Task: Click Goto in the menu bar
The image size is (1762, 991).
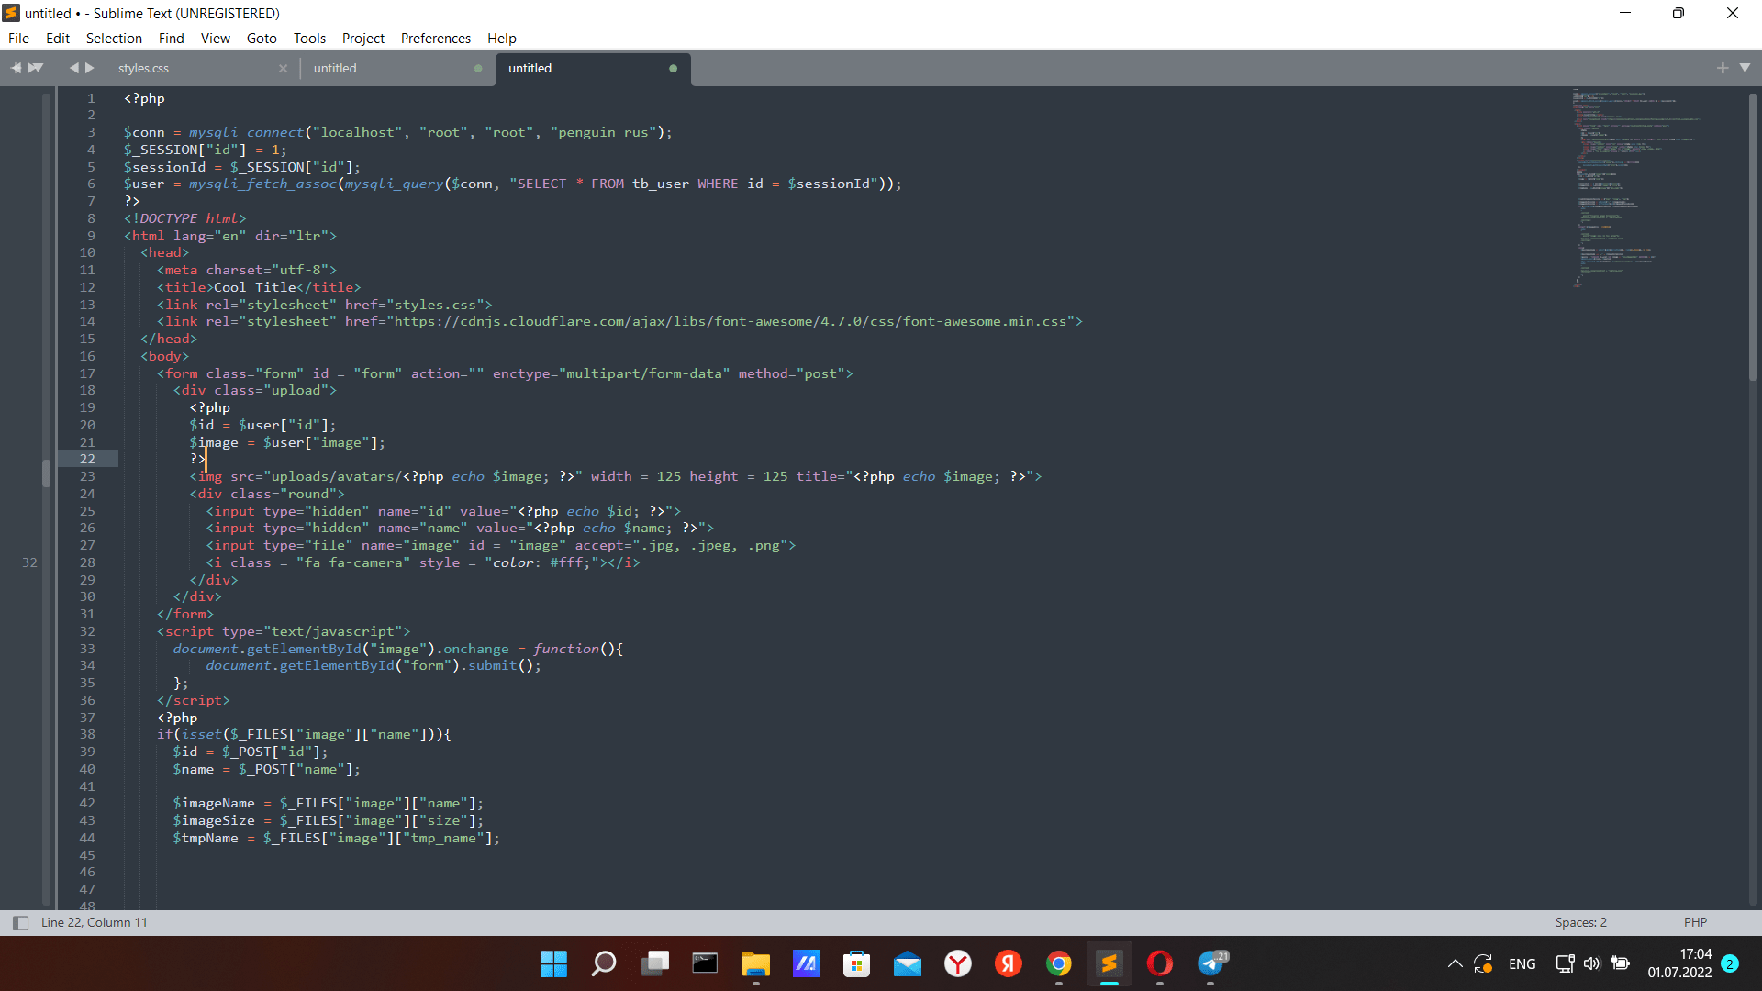Action: pos(261,38)
